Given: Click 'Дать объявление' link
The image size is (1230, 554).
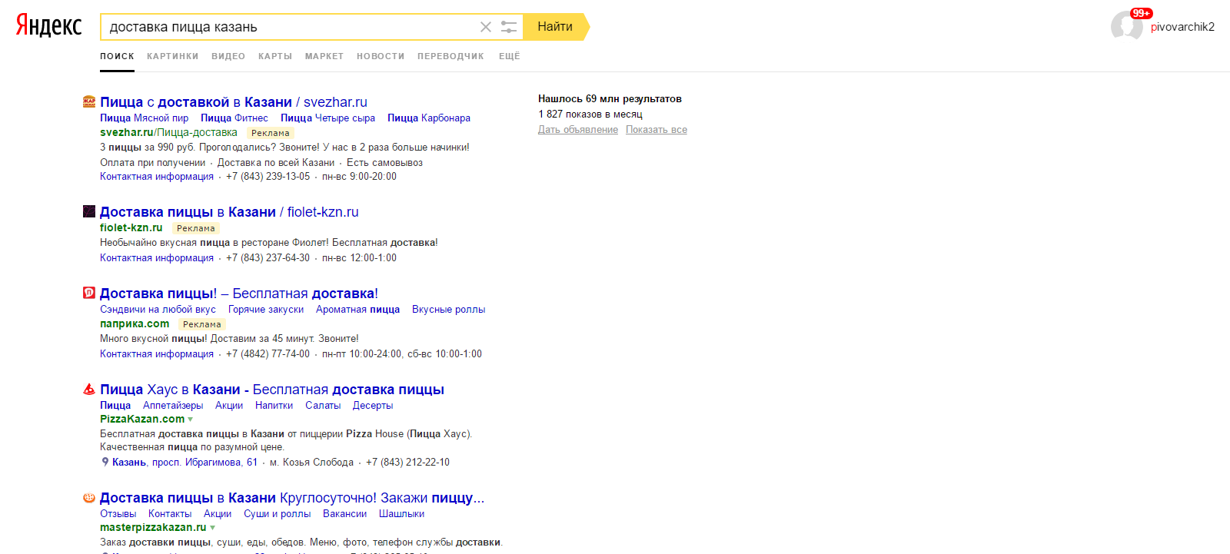Looking at the screenshot, I should click(578, 129).
